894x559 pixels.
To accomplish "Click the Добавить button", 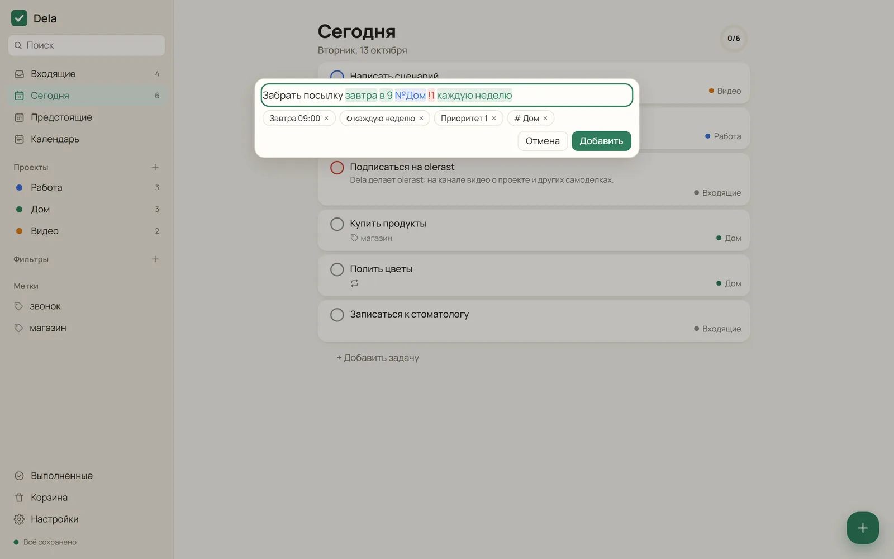I will coord(601,141).
